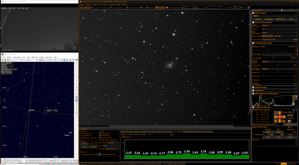The height and width of the screenshot is (165, 299).
Task: Click the Charge profile button
Action: coord(258,19)
